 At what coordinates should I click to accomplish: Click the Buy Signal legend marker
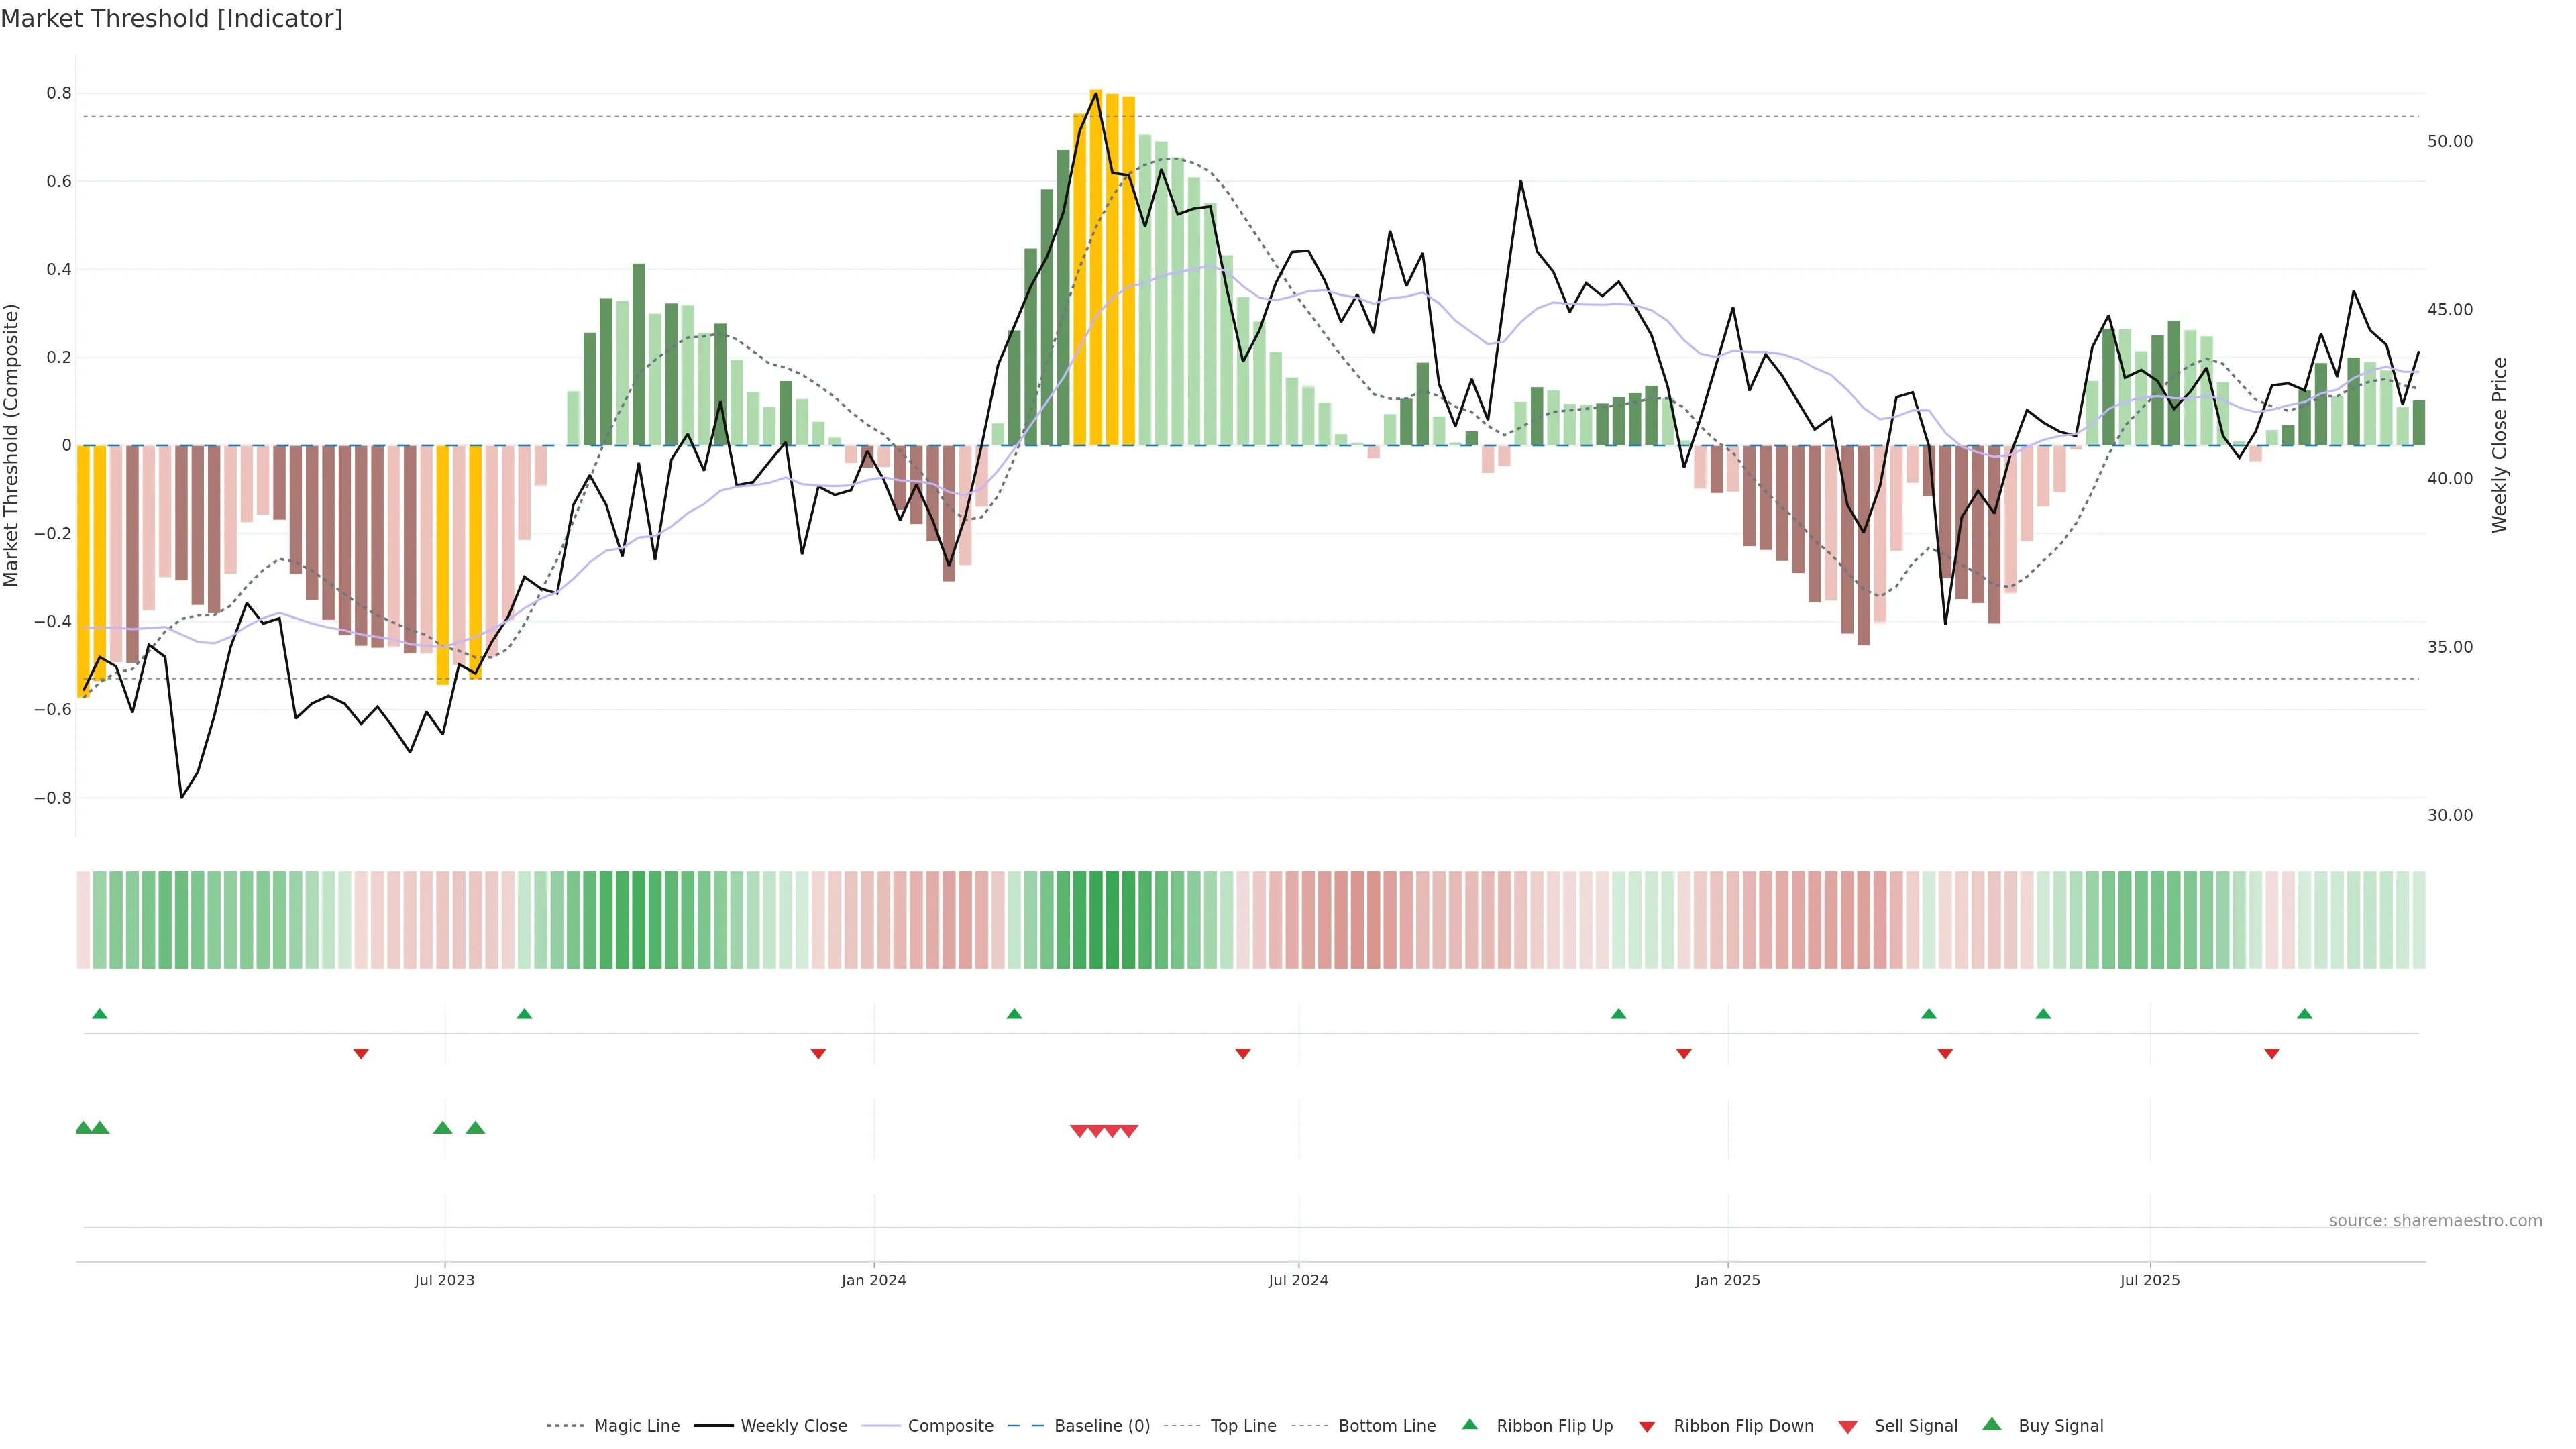[1991, 1424]
